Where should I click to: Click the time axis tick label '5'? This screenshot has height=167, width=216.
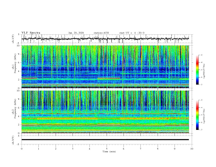(x=107, y=149)
